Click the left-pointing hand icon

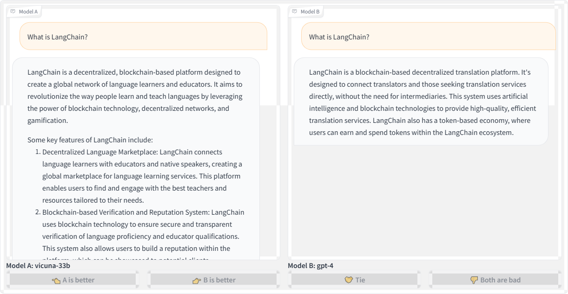tap(56, 280)
